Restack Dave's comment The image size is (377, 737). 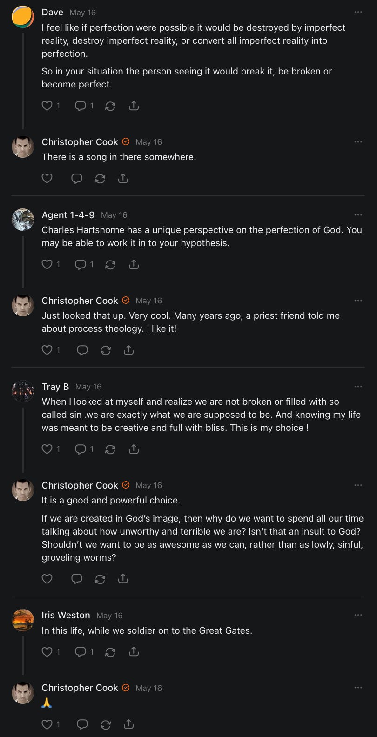(x=110, y=106)
